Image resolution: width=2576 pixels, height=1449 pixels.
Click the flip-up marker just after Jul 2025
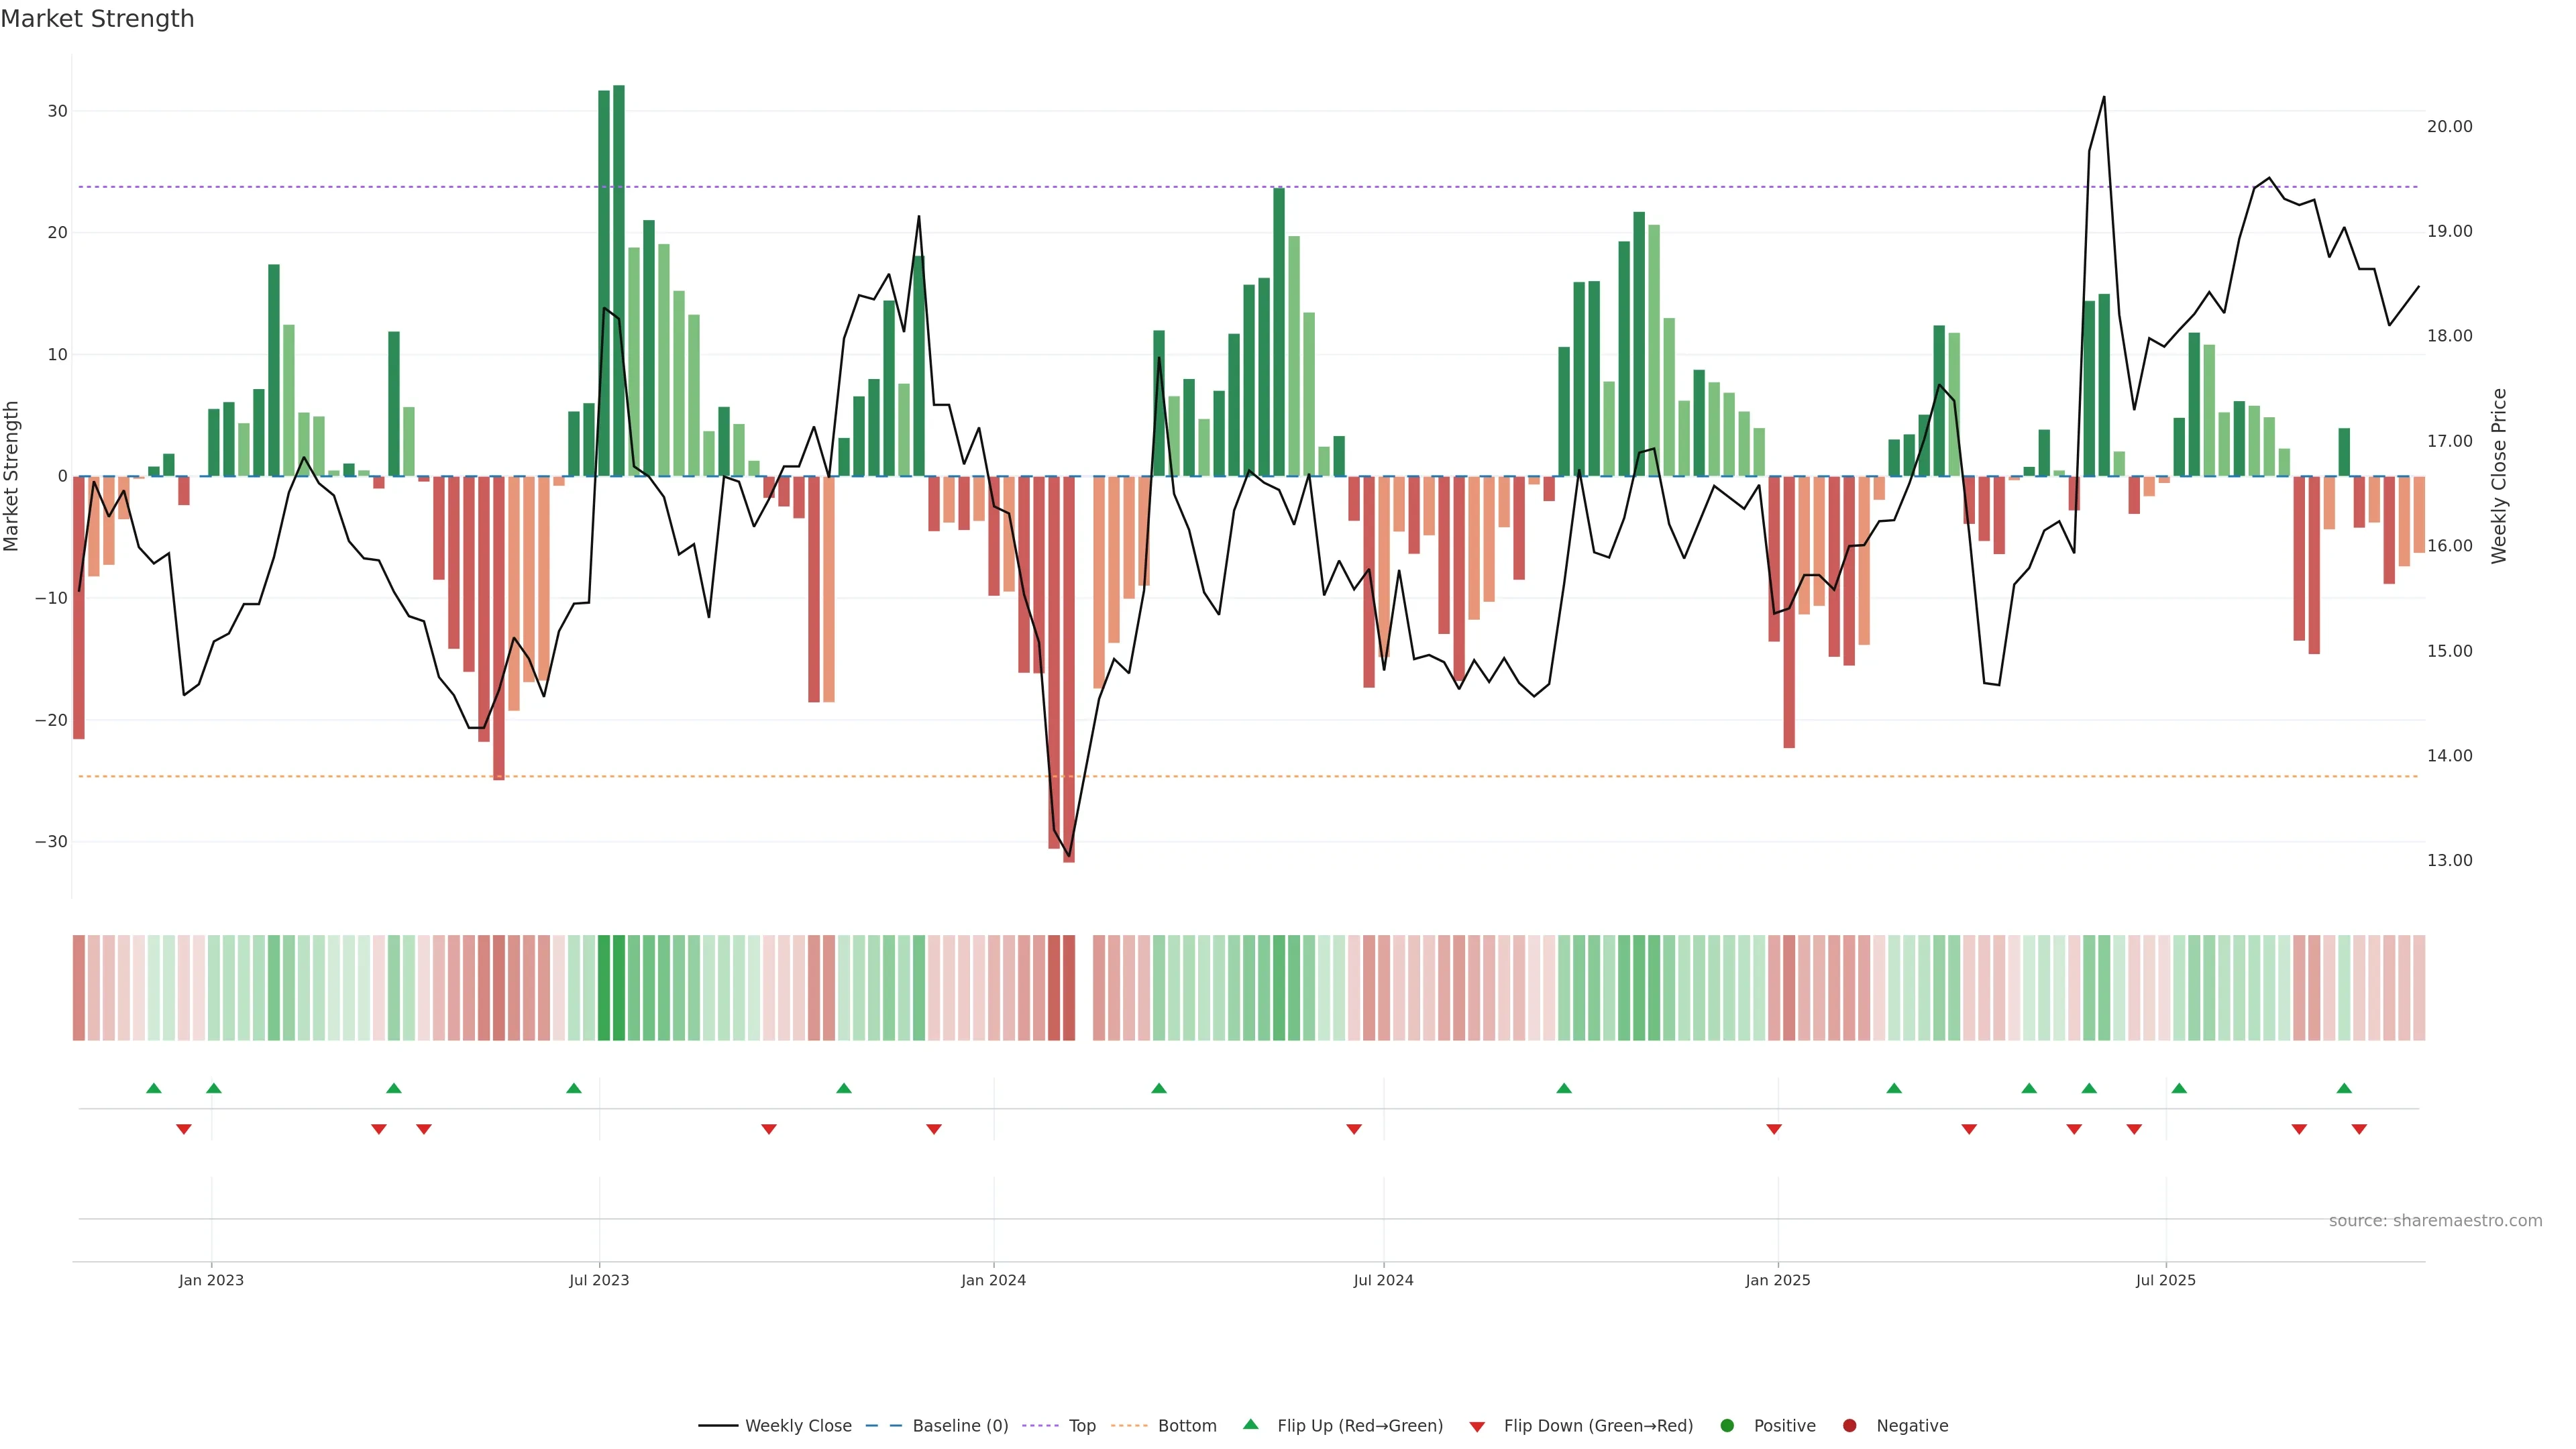[2179, 1088]
